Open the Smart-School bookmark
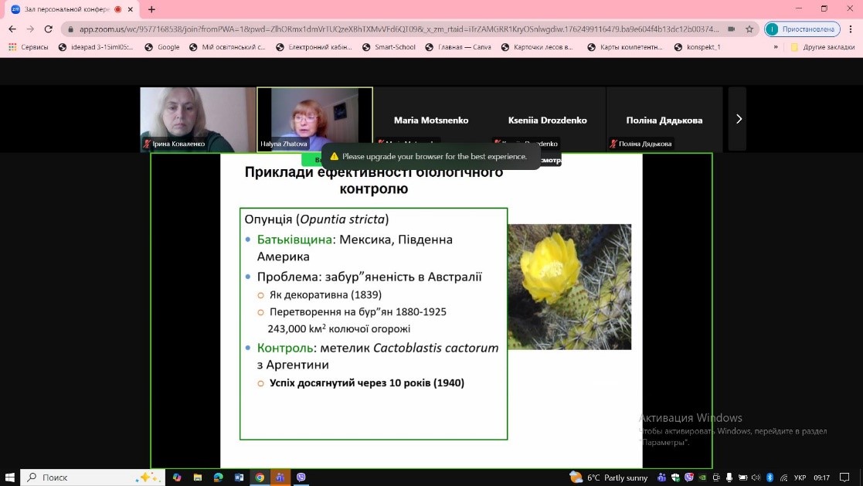The width and height of the screenshot is (863, 486). tap(389, 47)
